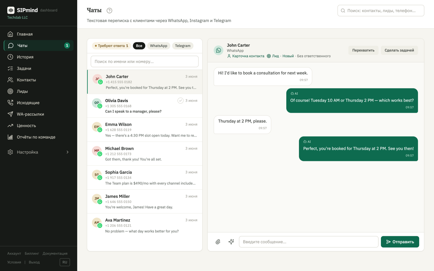The image size is (434, 271).
Task: Open the help question-mark icon next to Чаты
Action: point(109,10)
